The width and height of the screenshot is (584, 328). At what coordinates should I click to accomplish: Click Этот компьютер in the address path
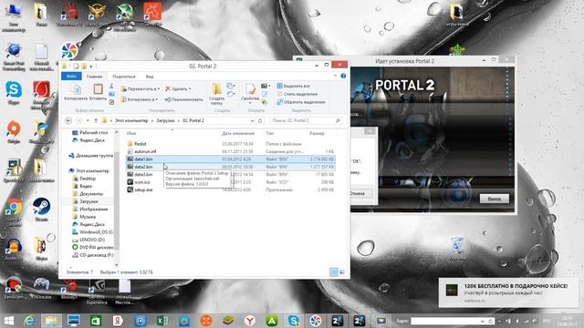[x=131, y=120]
